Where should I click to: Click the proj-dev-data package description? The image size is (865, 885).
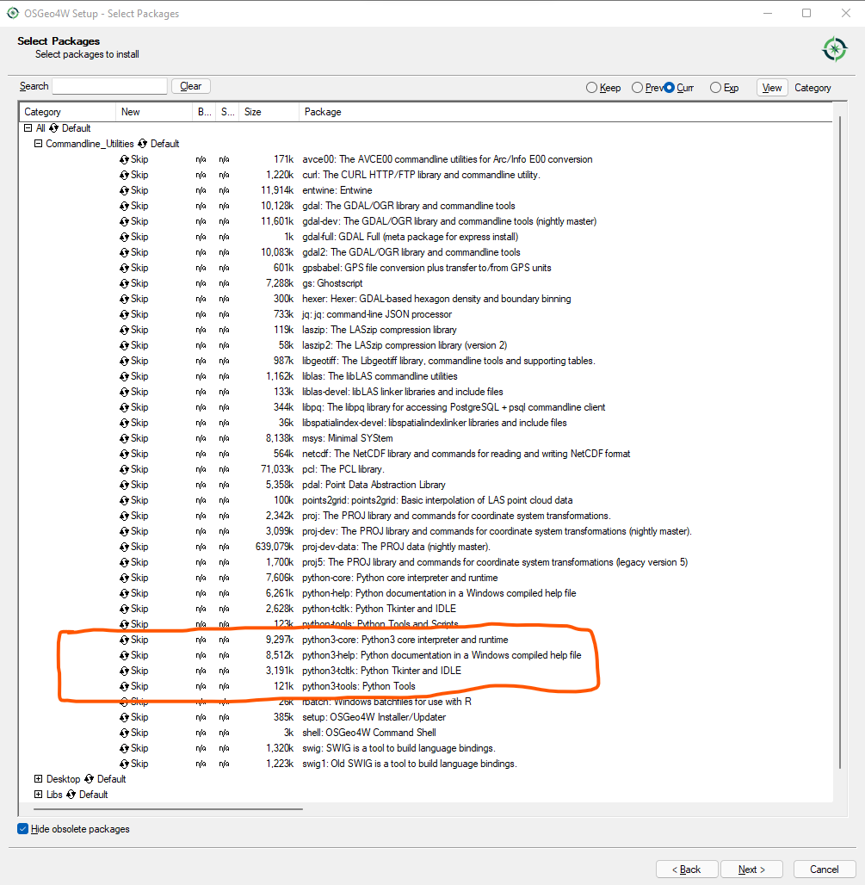pos(396,547)
